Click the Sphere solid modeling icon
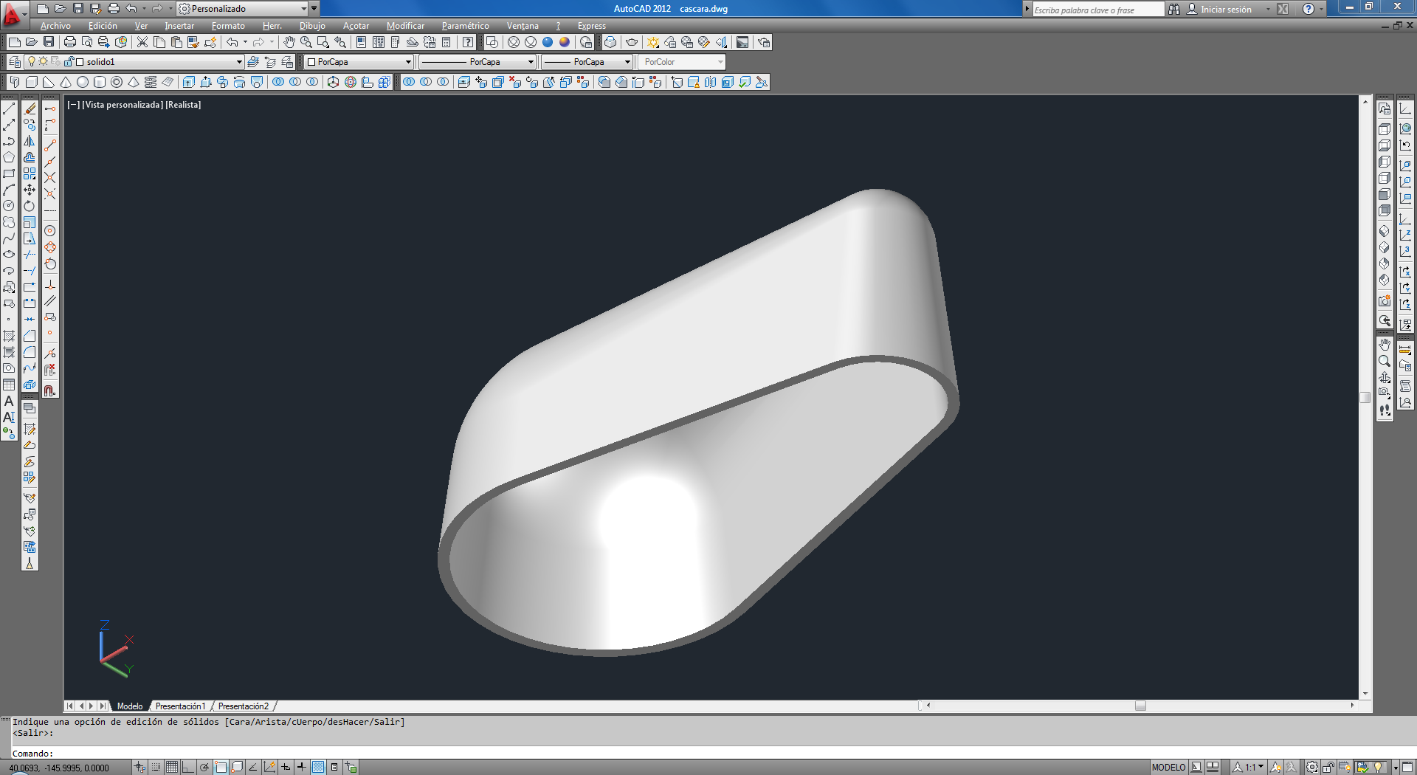Image resolution: width=1417 pixels, height=775 pixels. (x=83, y=82)
